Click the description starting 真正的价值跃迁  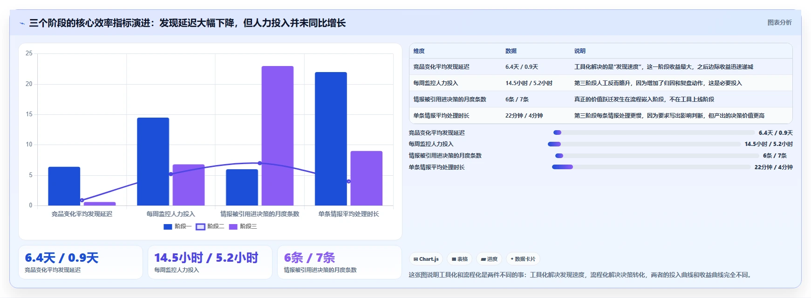[644, 99]
